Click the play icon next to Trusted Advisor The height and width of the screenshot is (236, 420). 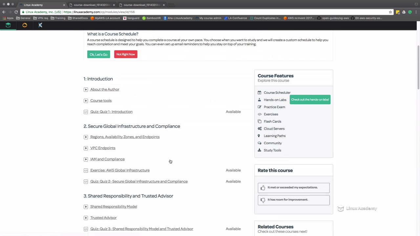(86, 218)
